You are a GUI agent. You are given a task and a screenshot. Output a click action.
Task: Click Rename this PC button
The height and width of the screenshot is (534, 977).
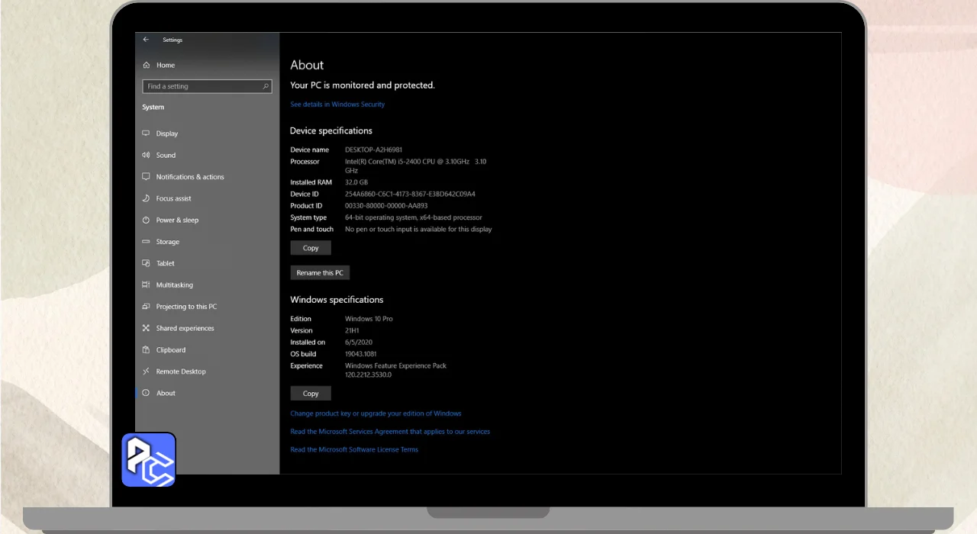pyautogui.click(x=320, y=272)
